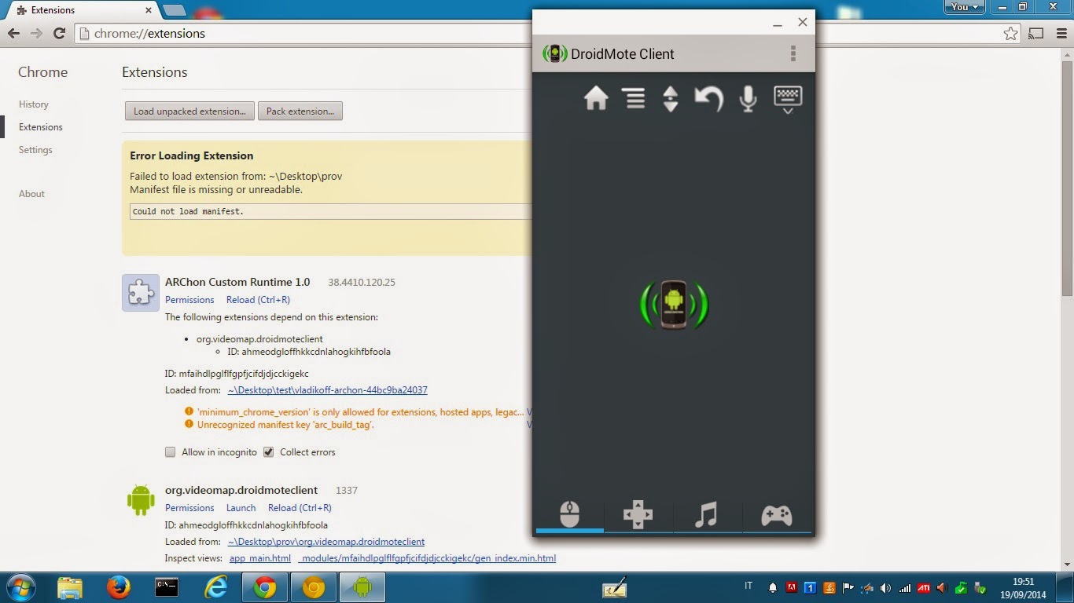Reload the ARChon Custom Runtime extension
The image size is (1074, 603).
258,300
